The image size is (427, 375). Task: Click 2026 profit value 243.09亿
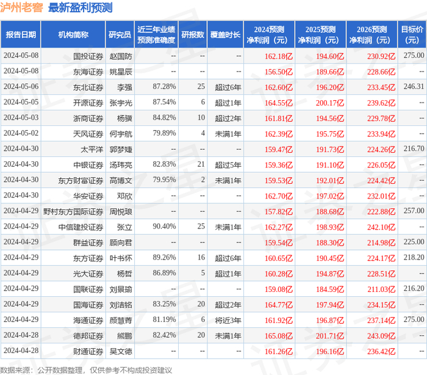click(x=381, y=337)
